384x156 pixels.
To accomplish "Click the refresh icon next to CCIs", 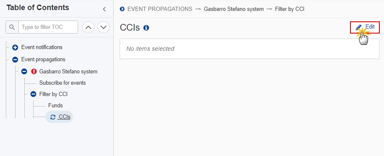I will (x=53, y=117).
